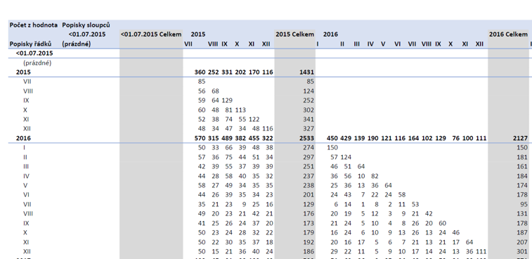The image size is (532, 259).
Task: Select the value 122 in the 2015 XI row
Action: coord(254,119)
